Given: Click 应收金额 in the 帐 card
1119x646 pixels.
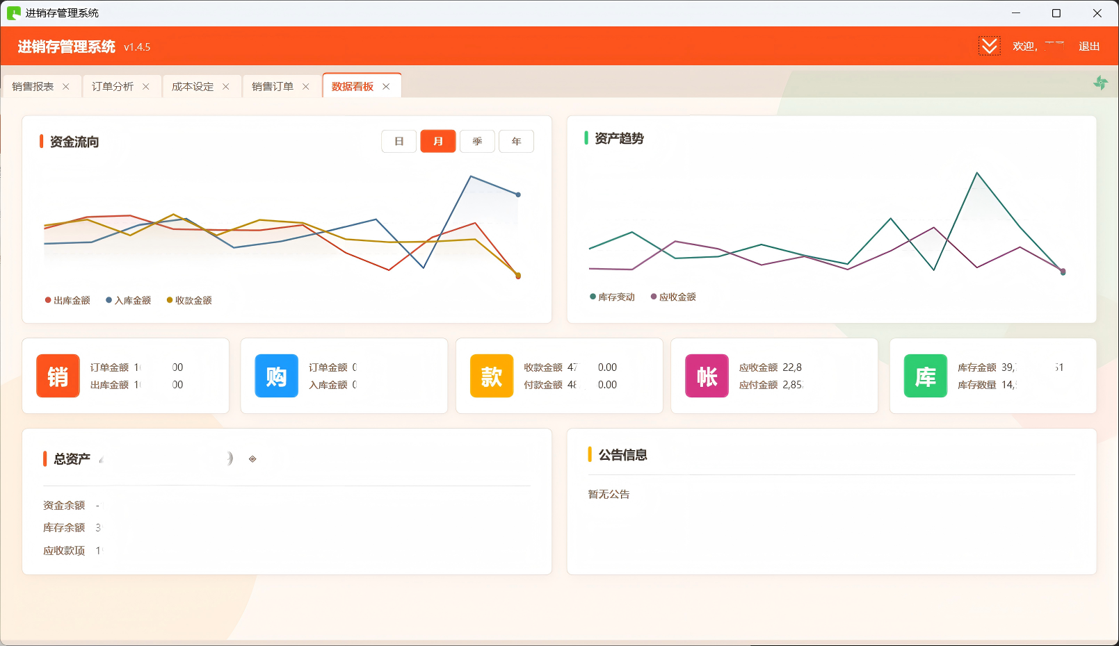Looking at the screenshot, I should [x=759, y=367].
